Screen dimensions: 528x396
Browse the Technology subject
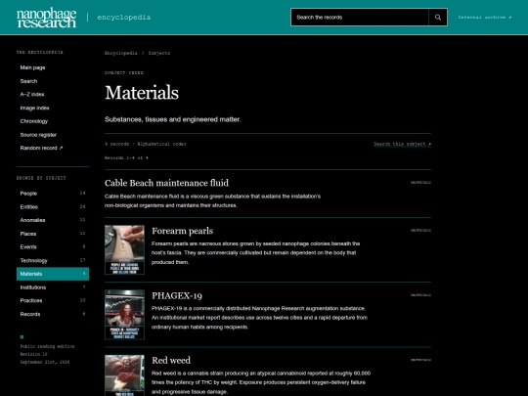coord(53,260)
